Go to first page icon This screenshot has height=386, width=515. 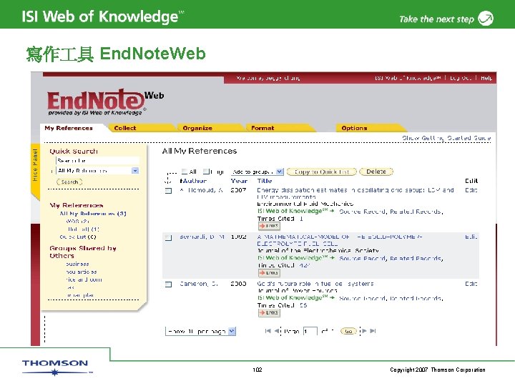268,331
